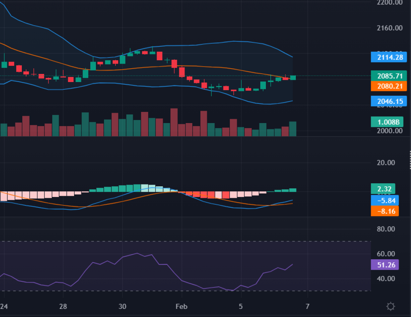
Task: Open chart settings gear icon
Action: [390, 306]
